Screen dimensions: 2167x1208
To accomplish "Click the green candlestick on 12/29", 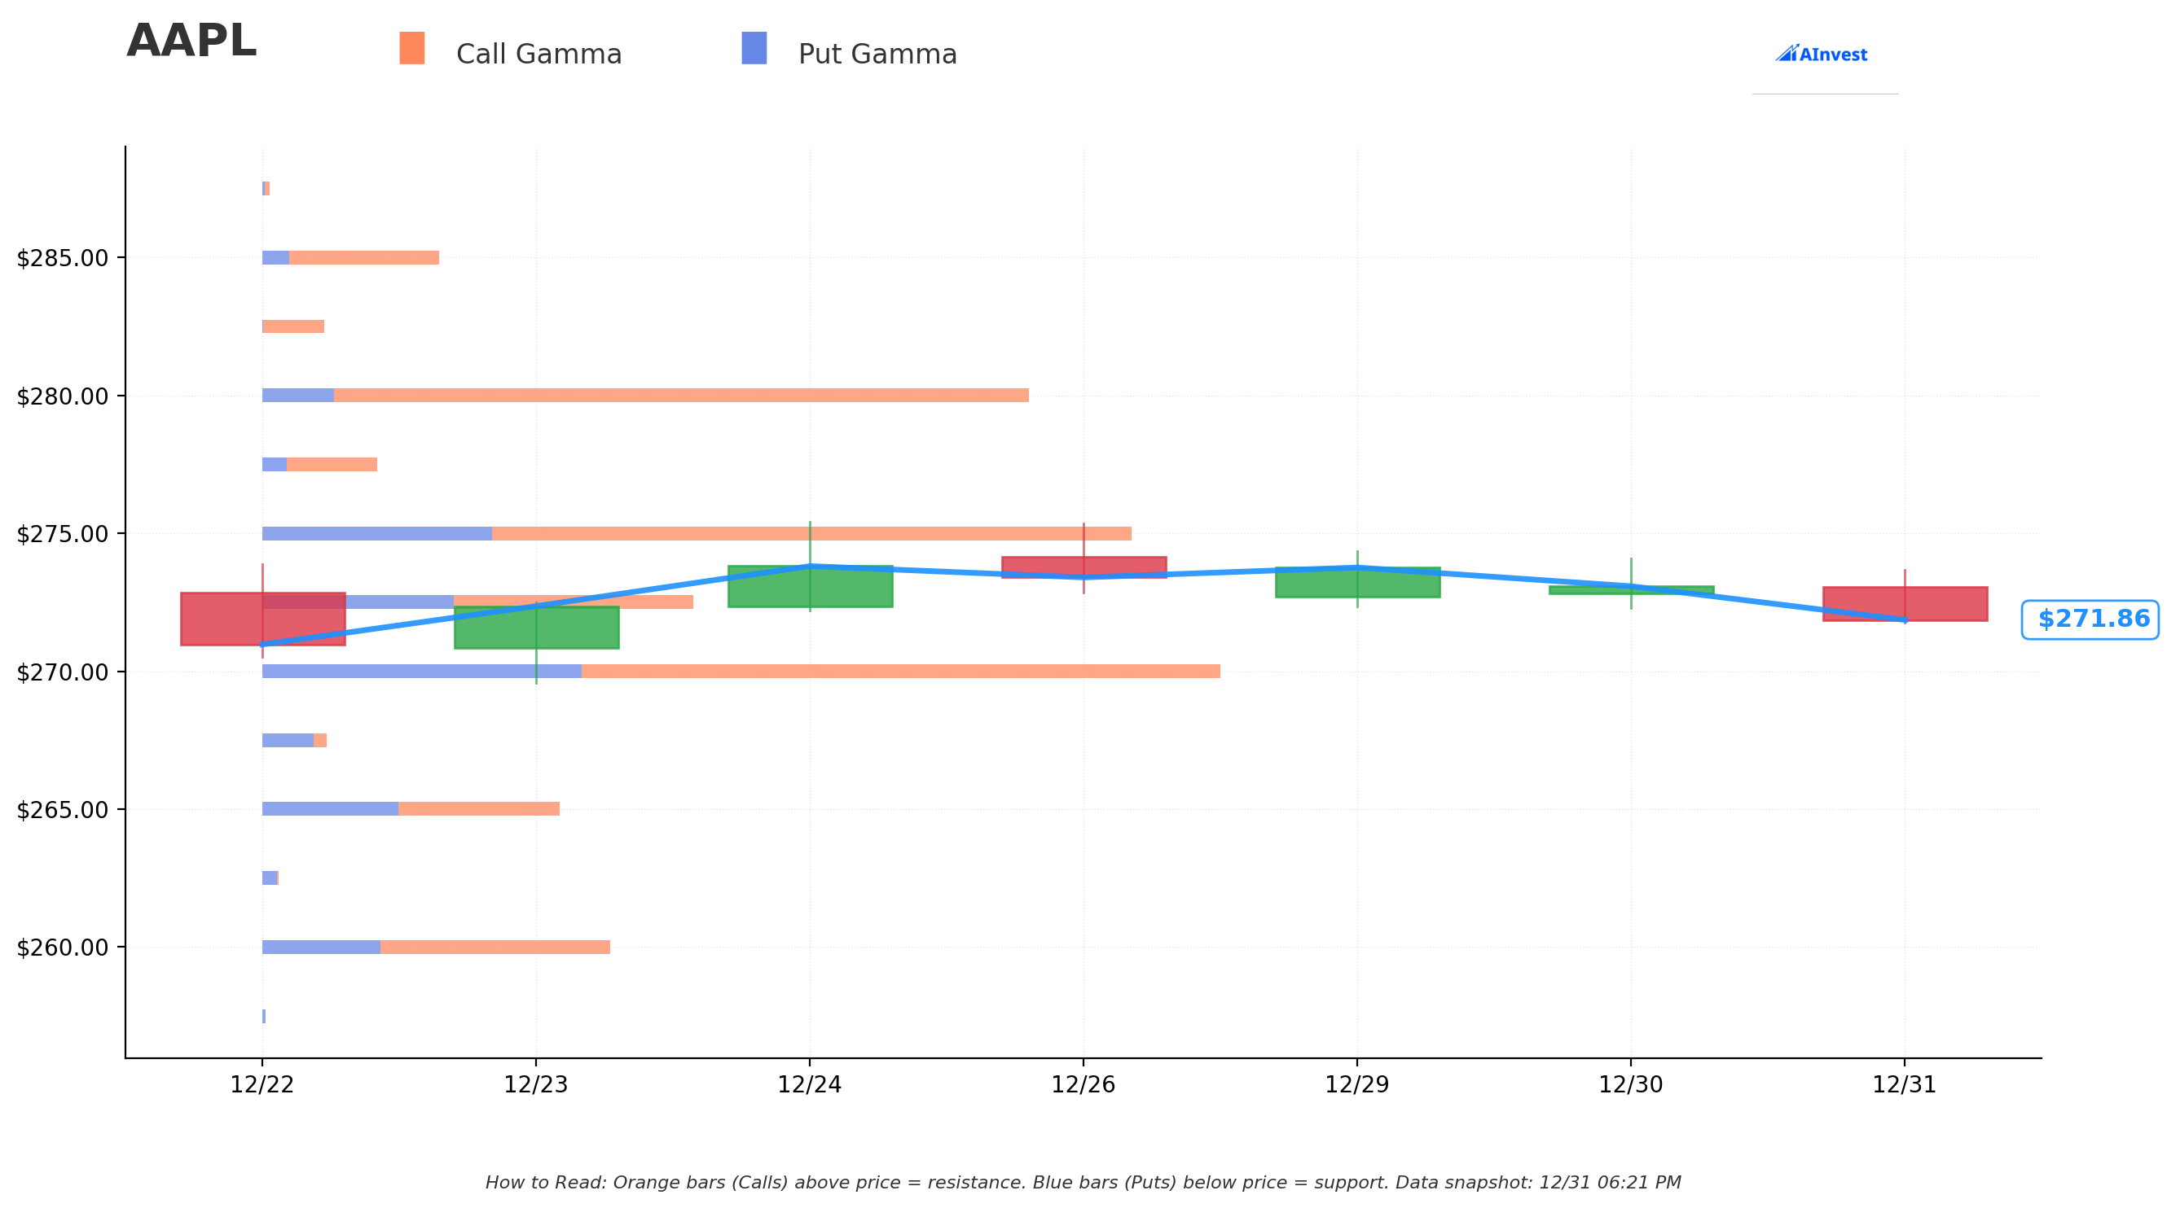I will click(x=1358, y=583).
